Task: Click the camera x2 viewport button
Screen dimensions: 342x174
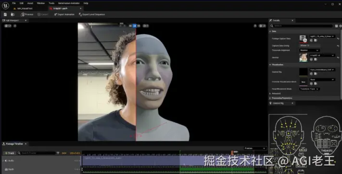Action: 146,25
